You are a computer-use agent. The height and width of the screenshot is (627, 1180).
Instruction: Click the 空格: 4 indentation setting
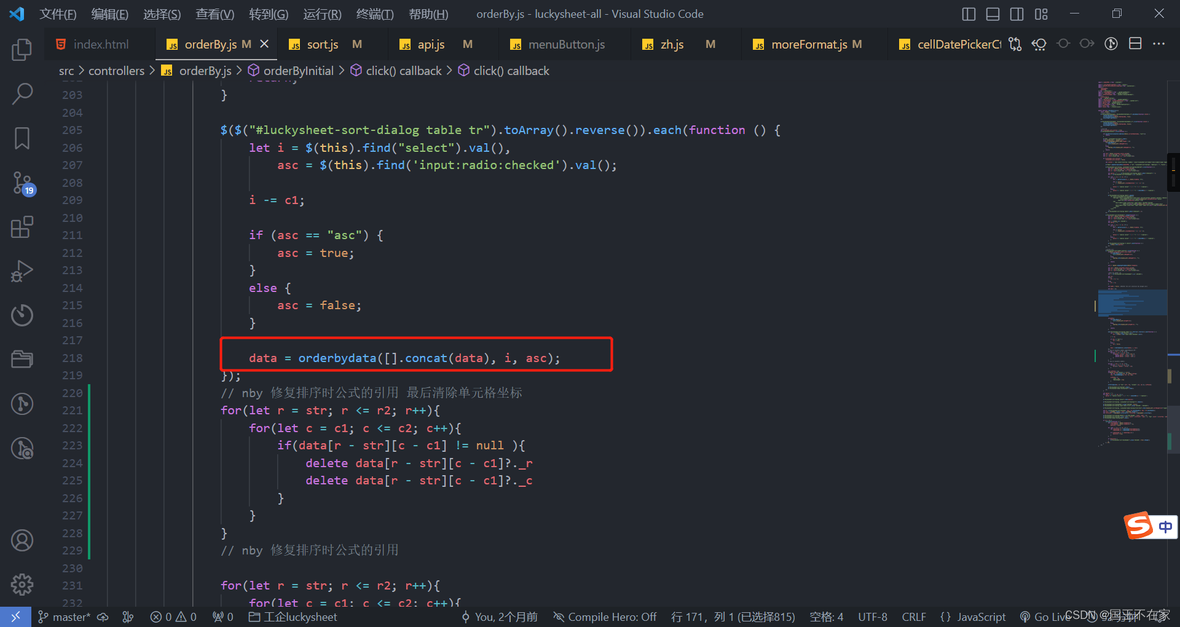coord(827,617)
